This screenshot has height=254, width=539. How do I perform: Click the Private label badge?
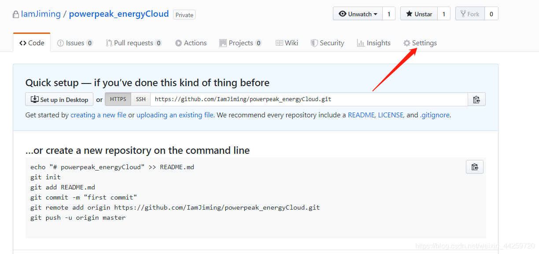185,15
